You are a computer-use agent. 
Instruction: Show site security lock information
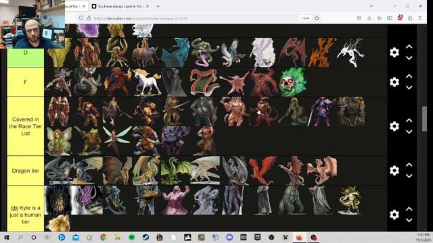(x=89, y=18)
